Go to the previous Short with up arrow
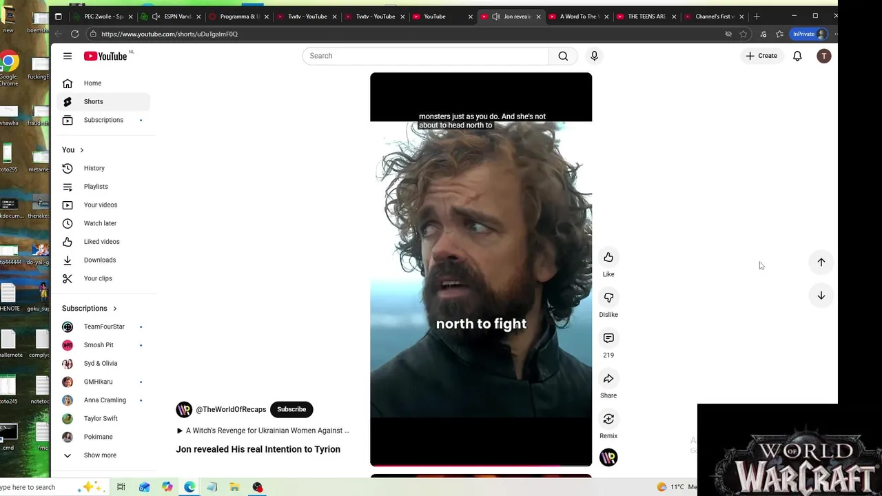This screenshot has height=496, width=882. pyautogui.click(x=821, y=262)
